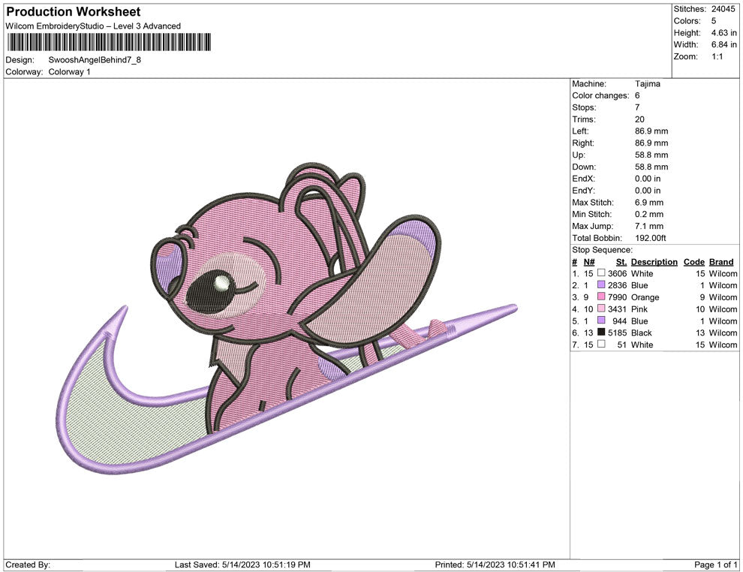Click the white swatch in the 3606 stitch row
This screenshot has height=572, width=743.
coord(601,273)
